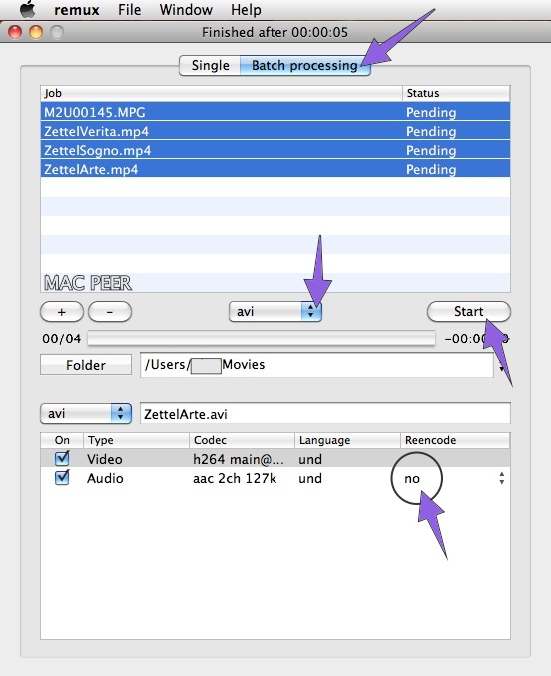Click the ZettelArte.avi filename field
Image resolution: width=551 pixels, height=676 pixels.
click(325, 413)
